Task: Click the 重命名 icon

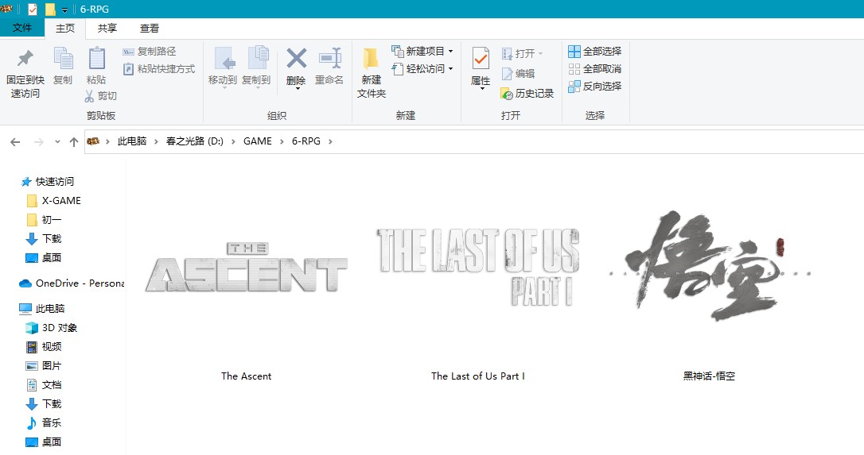Action: coord(329,58)
